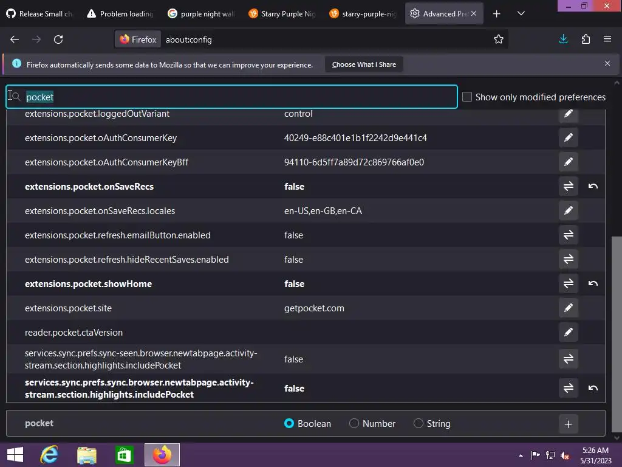Go forward with the forward arrow
Viewport: 622px width, 467px height.
tap(36, 40)
